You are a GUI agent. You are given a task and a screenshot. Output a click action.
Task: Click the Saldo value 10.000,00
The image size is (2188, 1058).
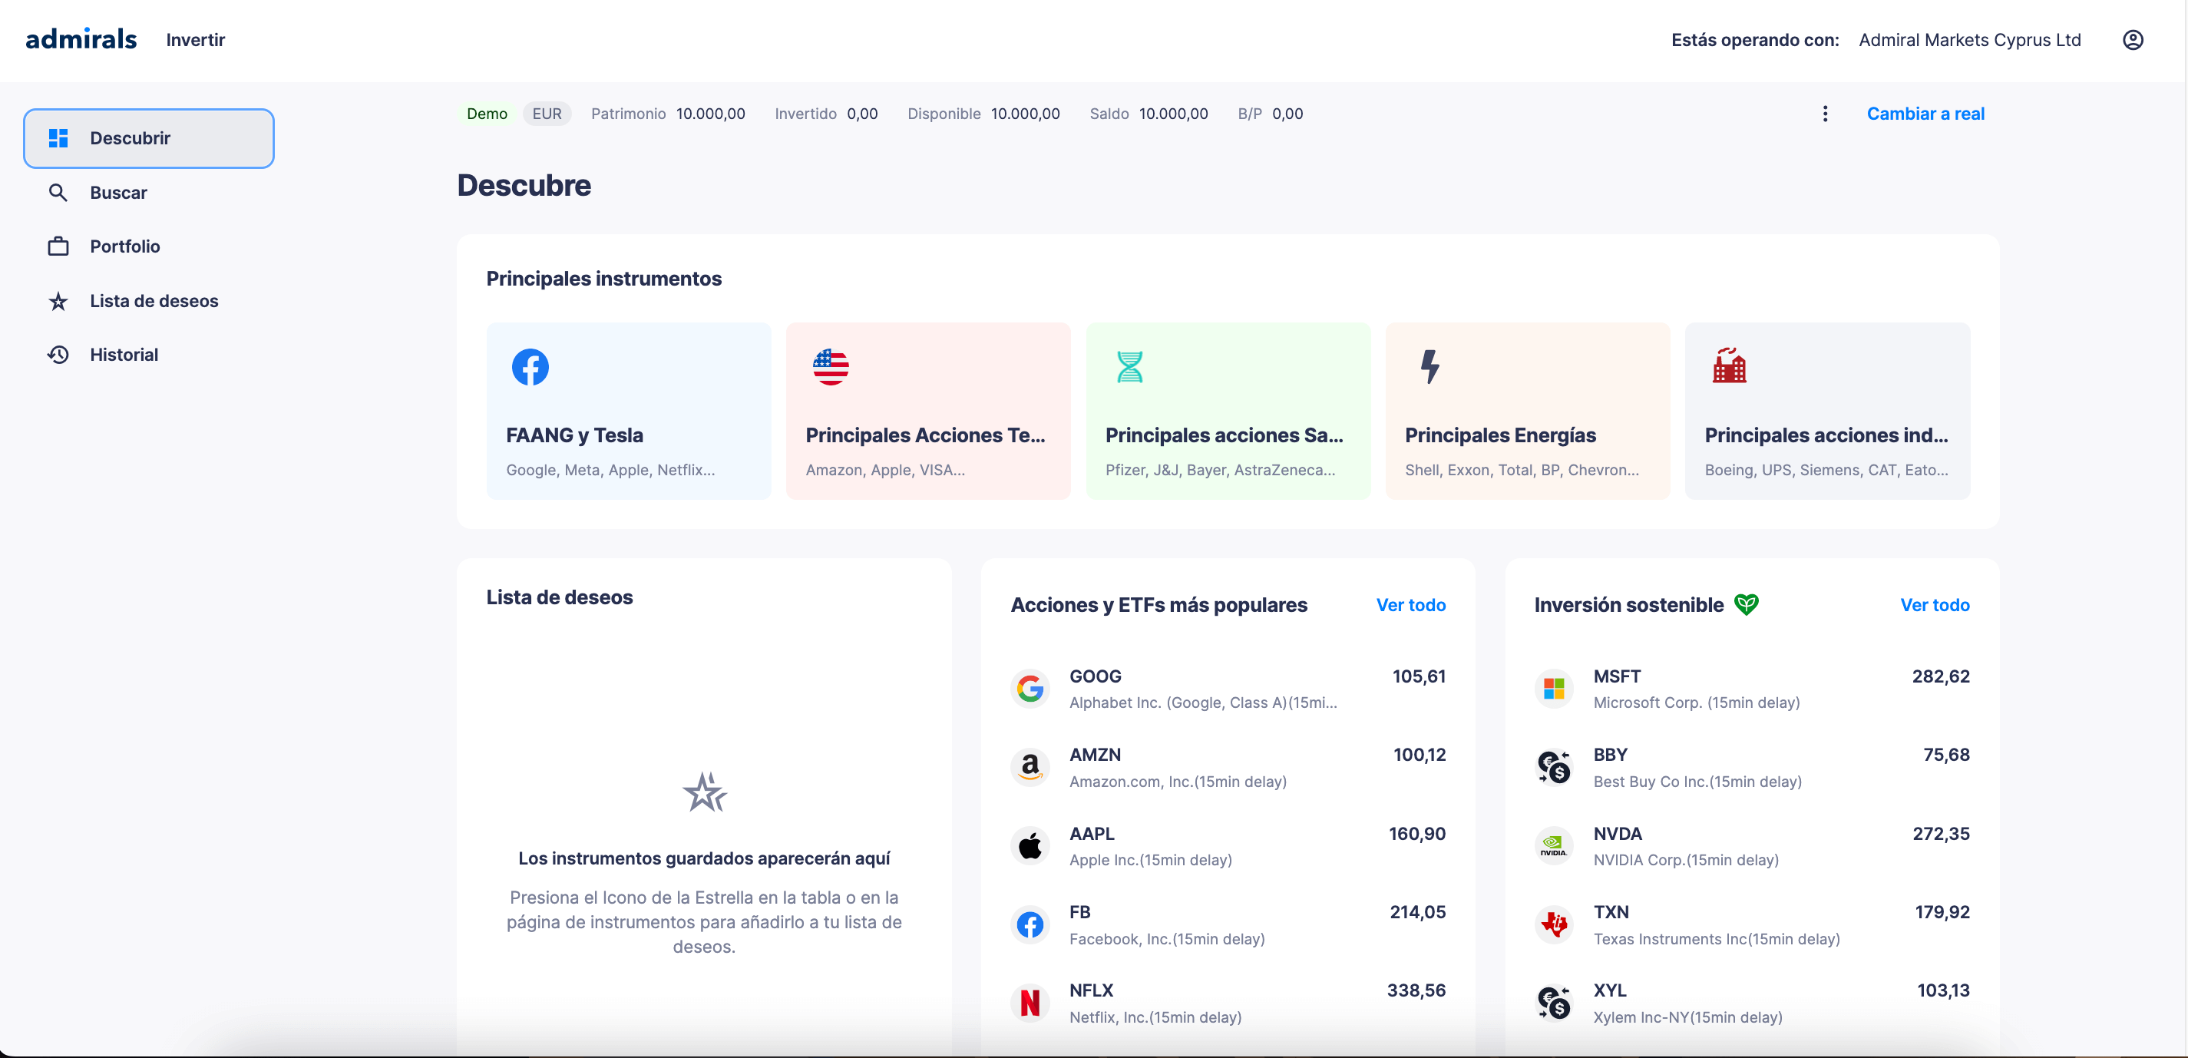click(1173, 114)
